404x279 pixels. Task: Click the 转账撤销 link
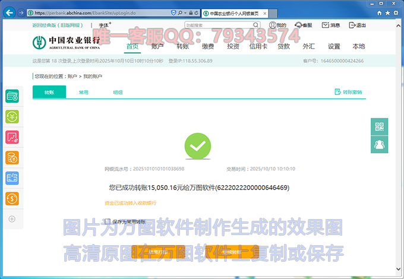[x=348, y=92]
